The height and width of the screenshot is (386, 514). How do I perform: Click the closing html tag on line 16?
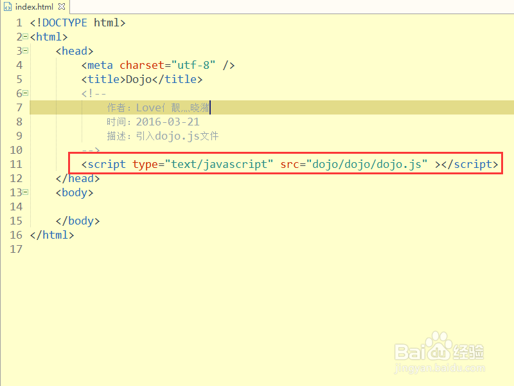[x=52, y=235]
